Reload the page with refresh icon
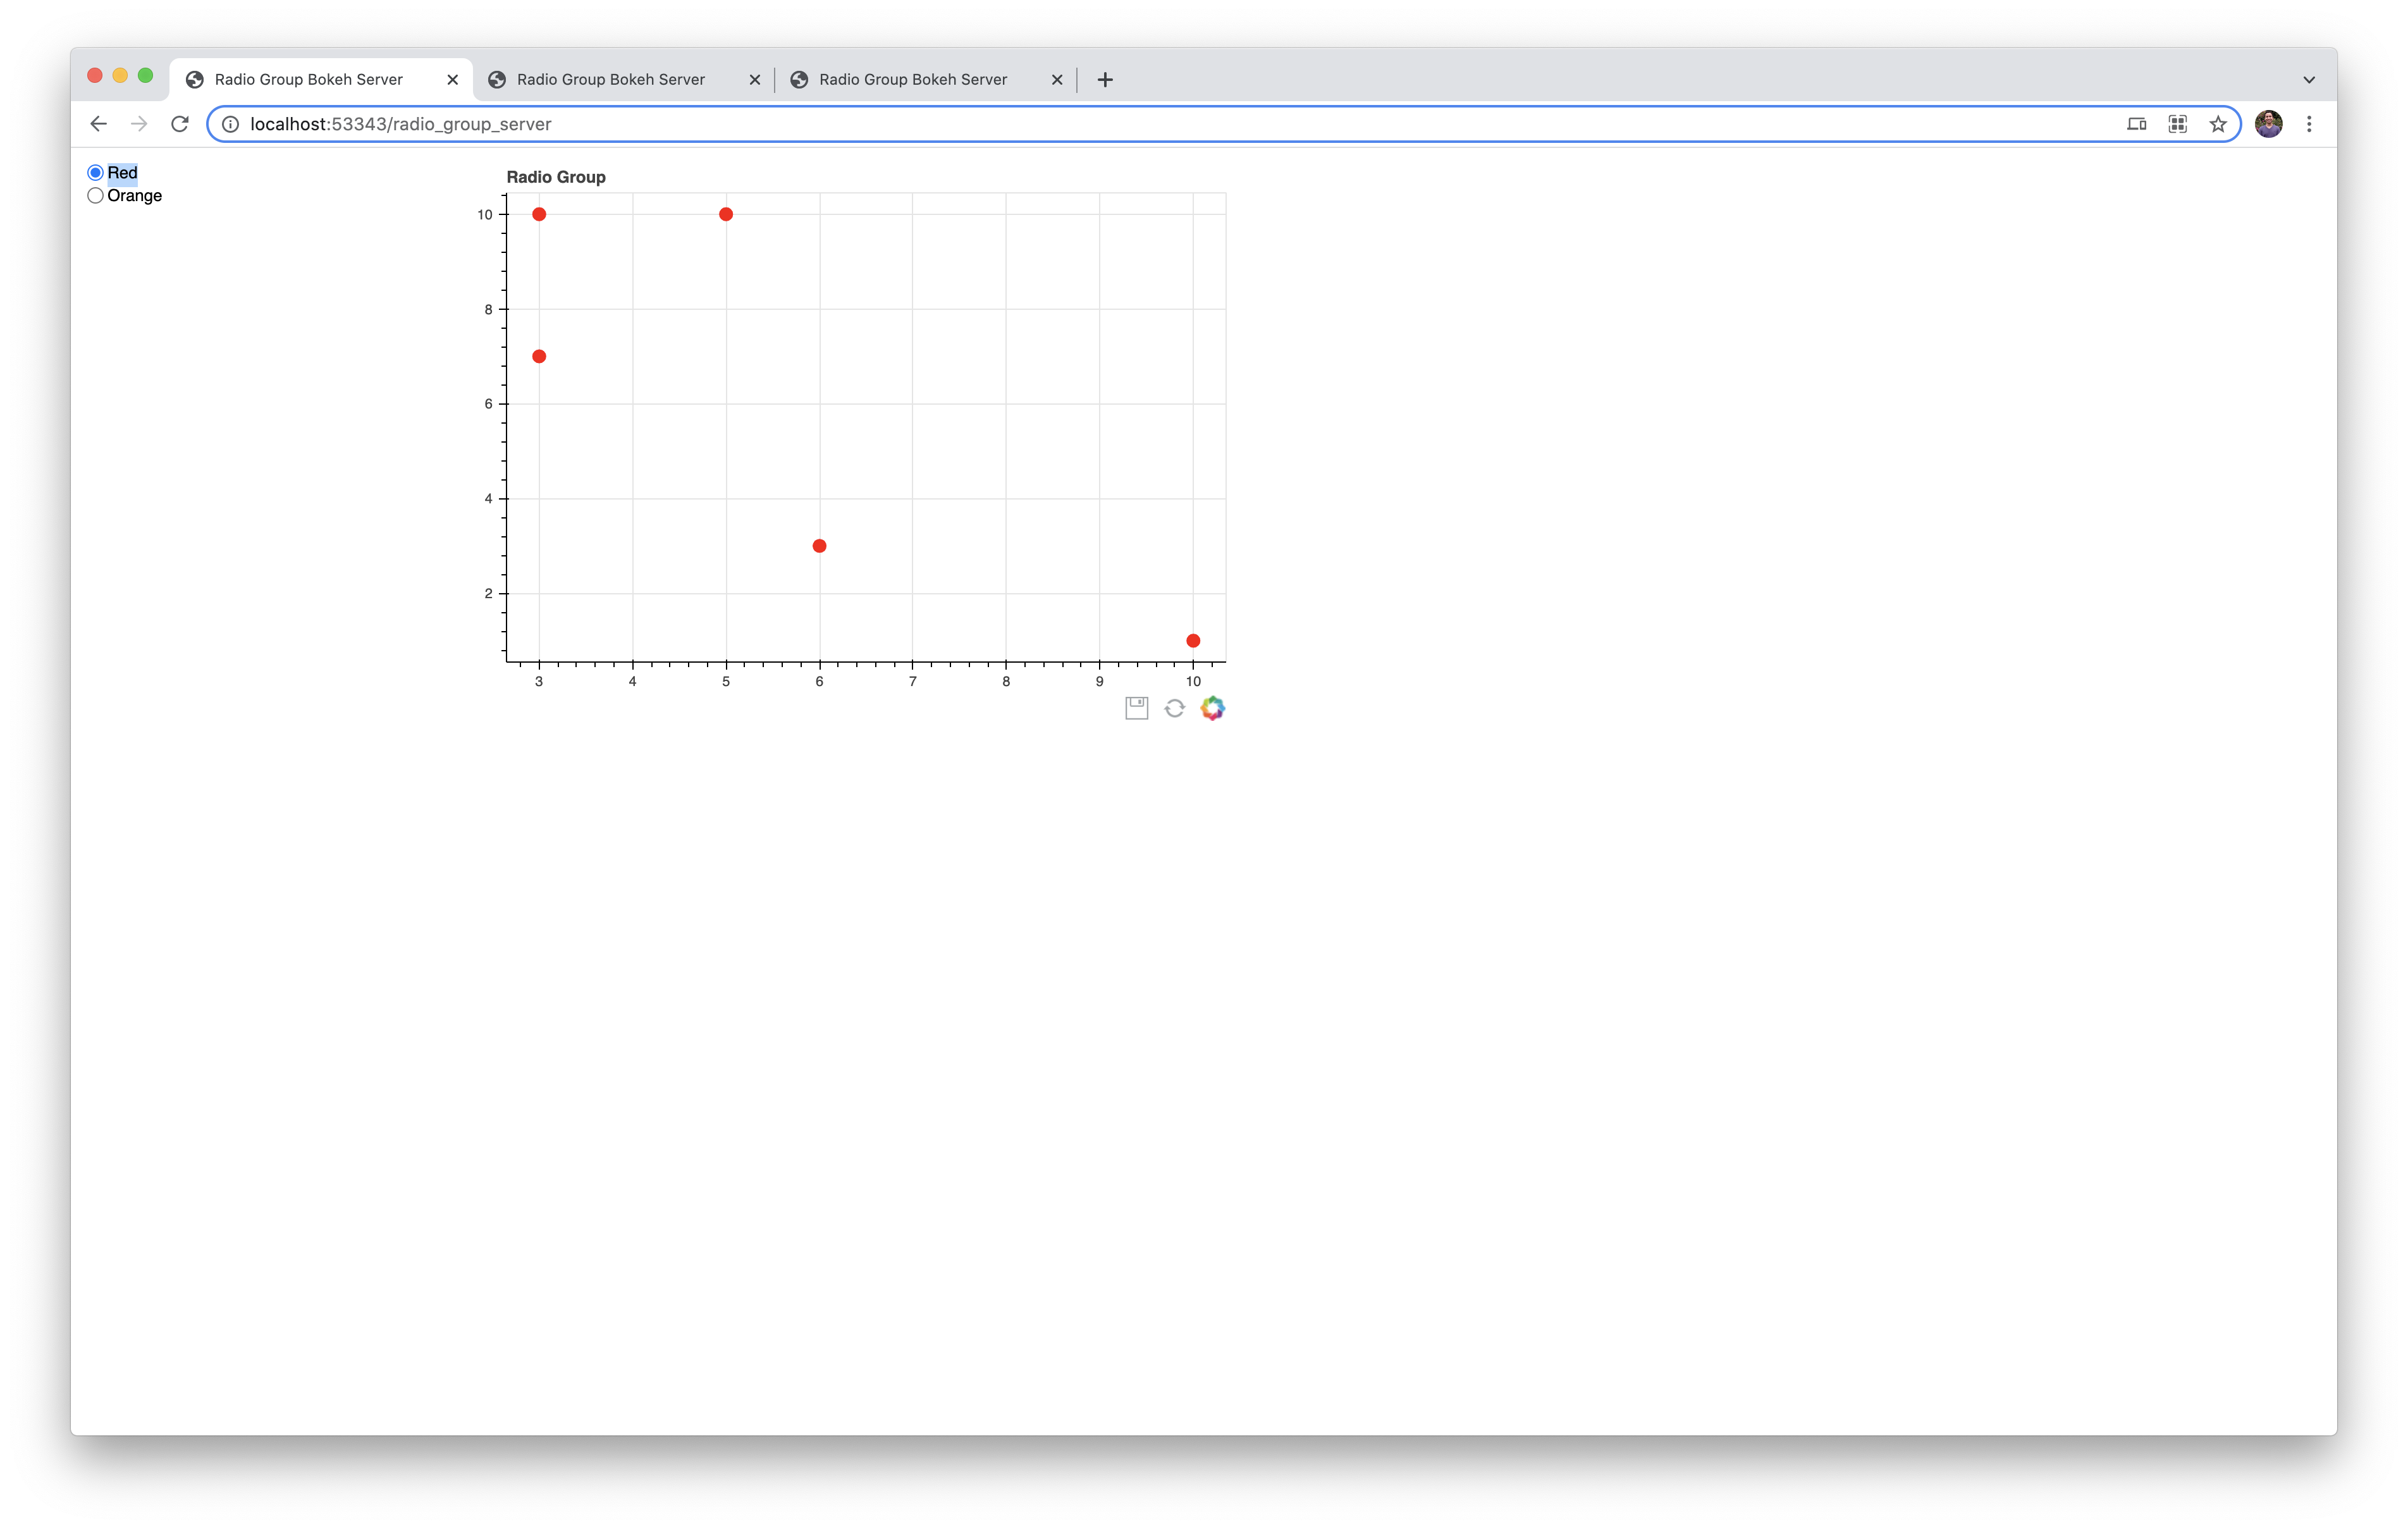2408x1529 pixels. pyautogui.click(x=180, y=124)
